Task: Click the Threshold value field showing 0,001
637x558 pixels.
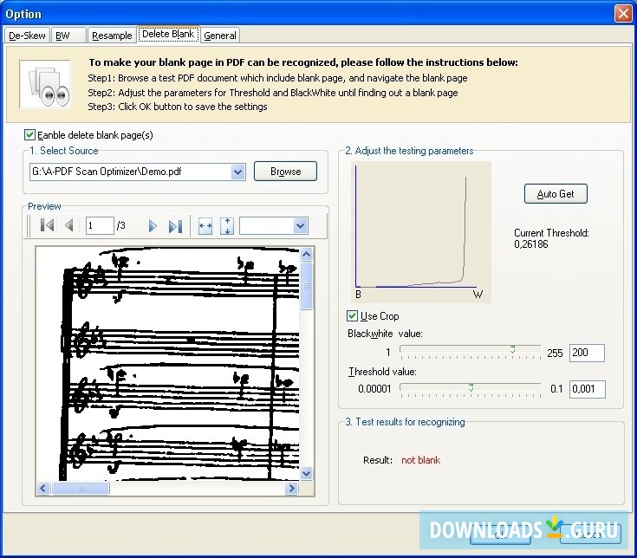Action: click(x=587, y=389)
